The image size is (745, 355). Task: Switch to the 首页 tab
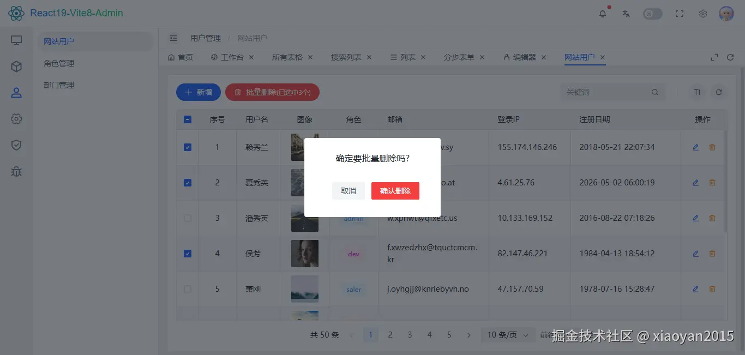coord(181,57)
